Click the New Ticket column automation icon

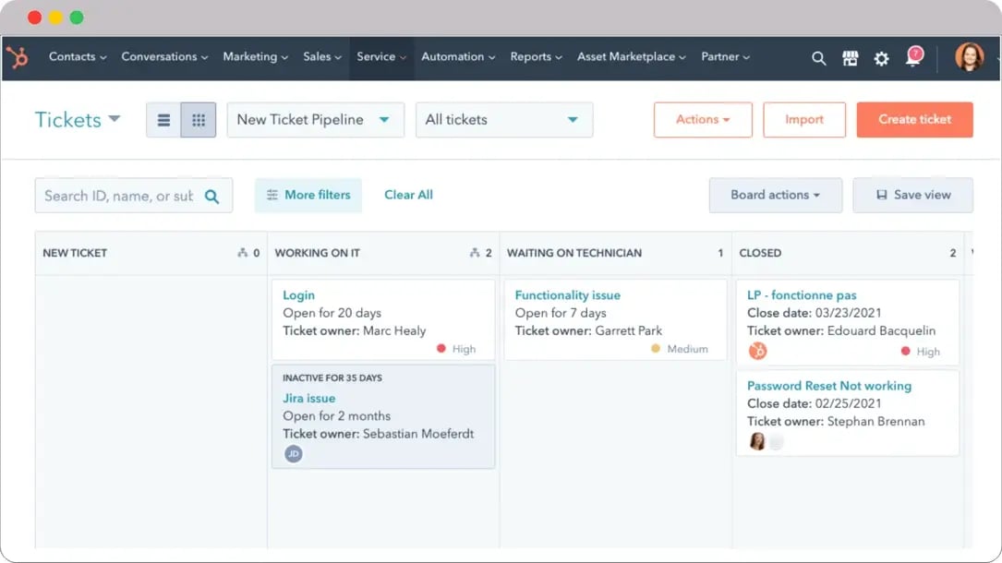(x=242, y=253)
